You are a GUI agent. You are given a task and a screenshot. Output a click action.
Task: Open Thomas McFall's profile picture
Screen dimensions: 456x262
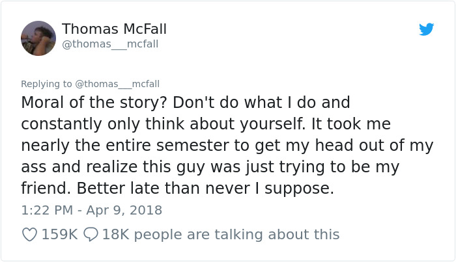point(38,37)
